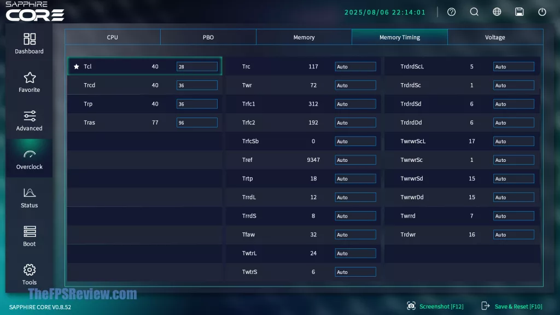The height and width of the screenshot is (315, 560).
Task: Click the date and time display
Action: 385,12
